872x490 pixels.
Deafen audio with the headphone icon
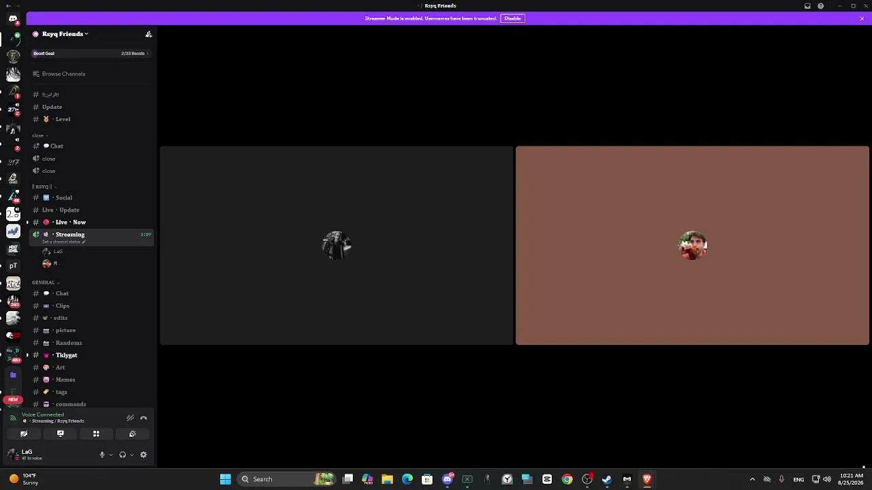pos(123,455)
